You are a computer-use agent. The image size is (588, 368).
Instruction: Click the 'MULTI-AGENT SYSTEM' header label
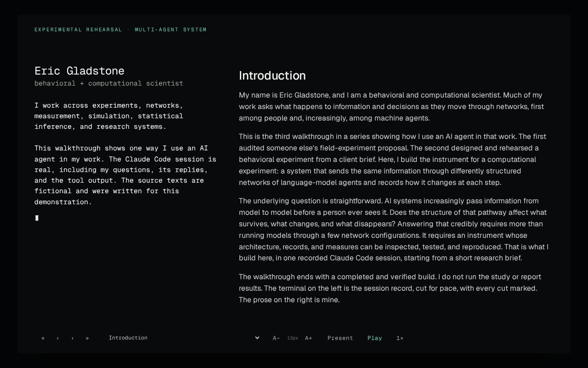pos(171,29)
